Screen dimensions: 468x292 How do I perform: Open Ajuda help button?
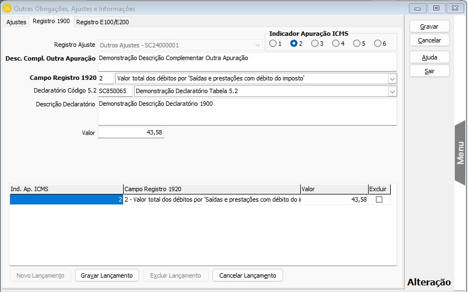pos(429,57)
